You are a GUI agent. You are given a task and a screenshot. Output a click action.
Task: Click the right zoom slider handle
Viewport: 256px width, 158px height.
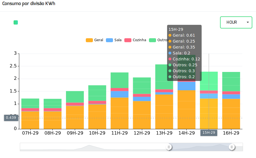[x=232, y=147]
